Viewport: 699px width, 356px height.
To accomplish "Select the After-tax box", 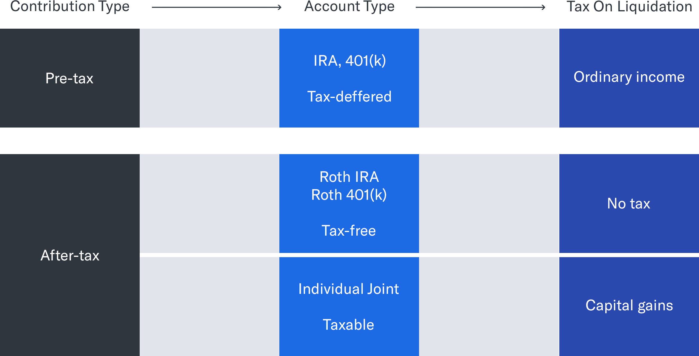I will [70, 255].
